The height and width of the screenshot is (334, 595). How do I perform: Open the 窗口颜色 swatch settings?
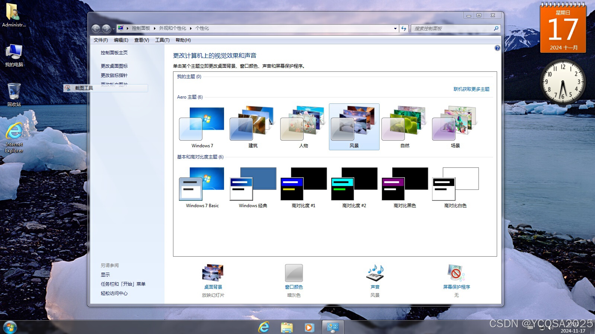(294, 273)
